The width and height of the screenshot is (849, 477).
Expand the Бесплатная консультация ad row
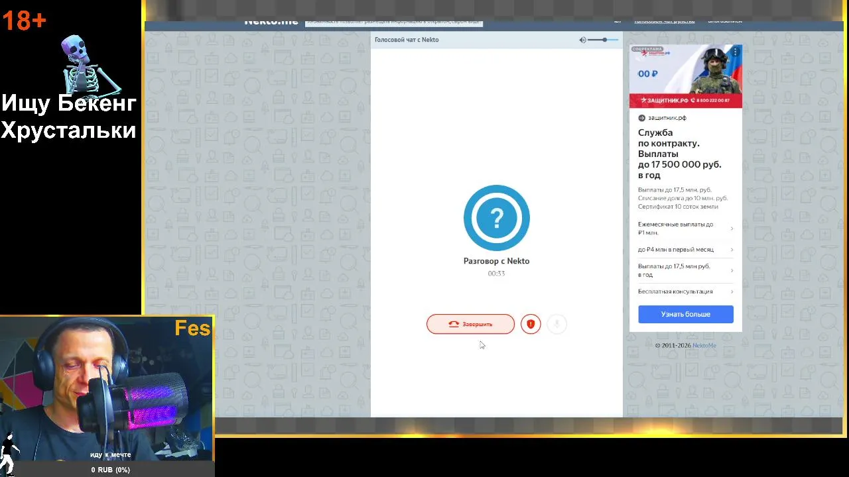(x=686, y=291)
